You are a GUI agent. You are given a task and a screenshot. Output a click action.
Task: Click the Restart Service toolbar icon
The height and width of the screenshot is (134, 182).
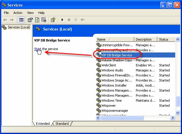click(83, 20)
